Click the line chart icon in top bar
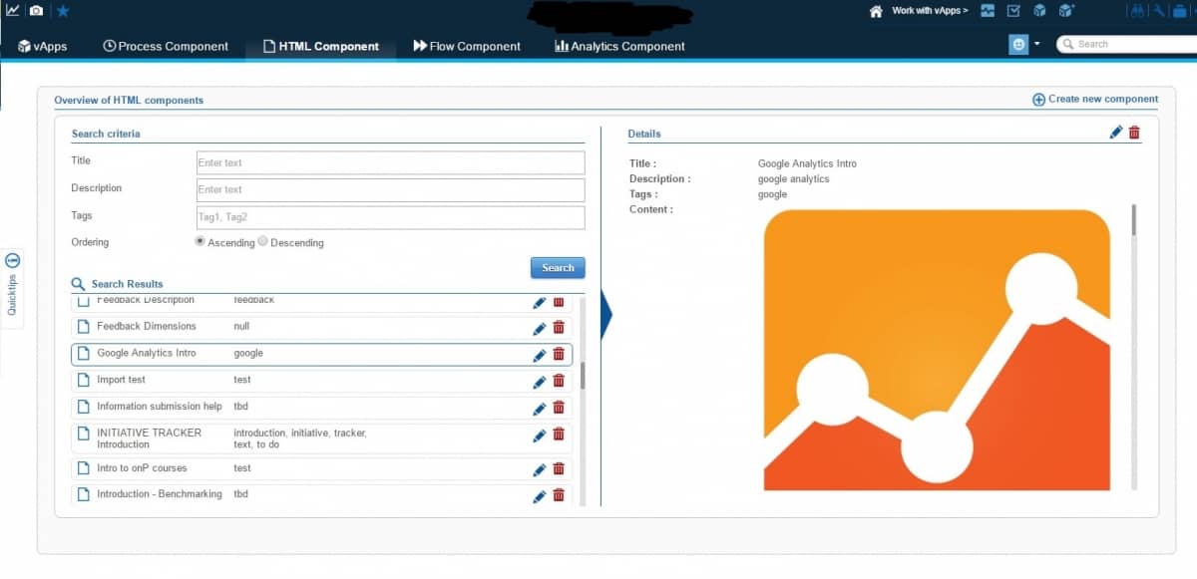The image size is (1197, 579). click(x=13, y=10)
